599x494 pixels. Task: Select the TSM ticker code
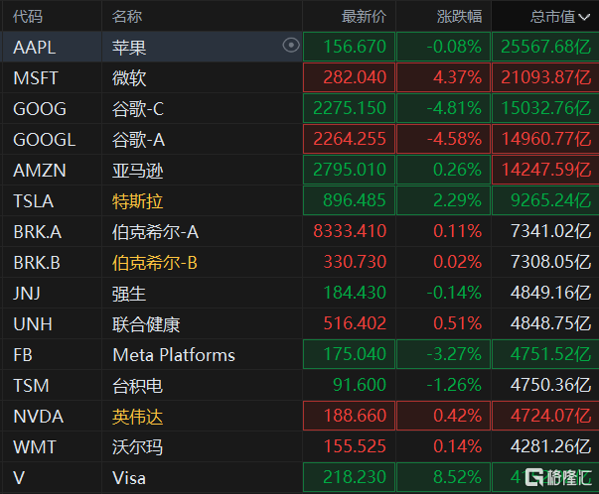click(32, 386)
